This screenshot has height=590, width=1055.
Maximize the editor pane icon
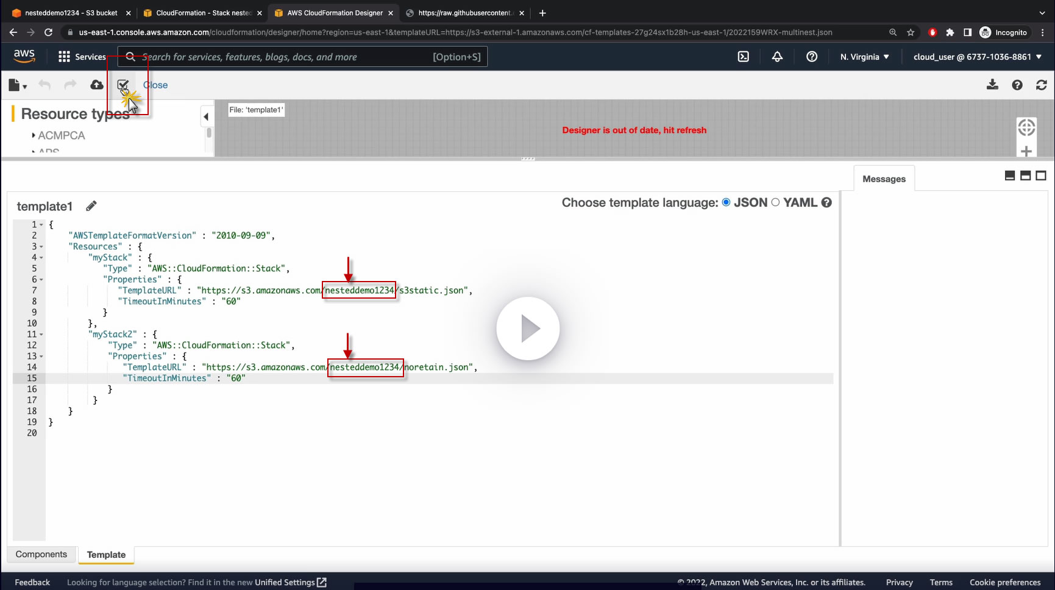click(x=1041, y=176)
